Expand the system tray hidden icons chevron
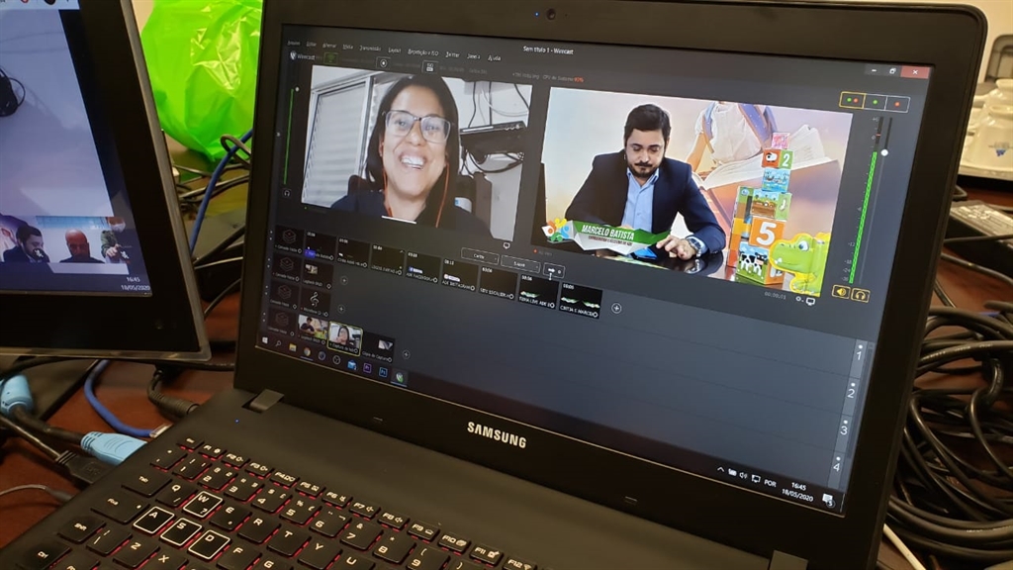This screenshot has width=1013, height=570. pos(720,470)
